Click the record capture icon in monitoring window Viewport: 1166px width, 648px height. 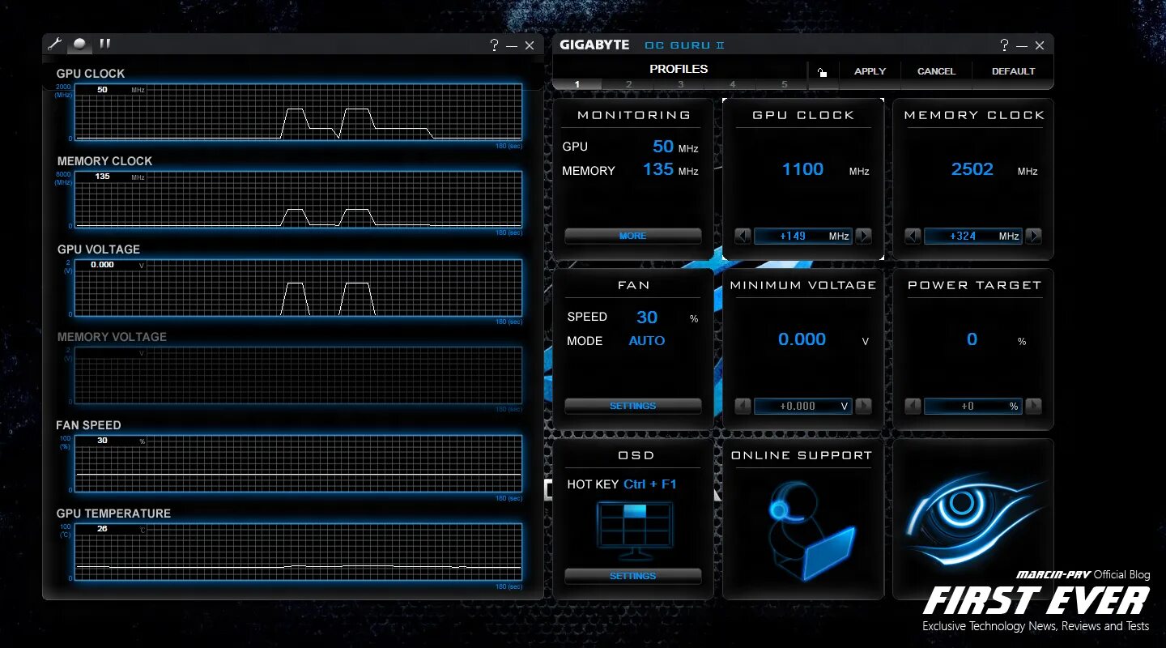tap(79, 45)
